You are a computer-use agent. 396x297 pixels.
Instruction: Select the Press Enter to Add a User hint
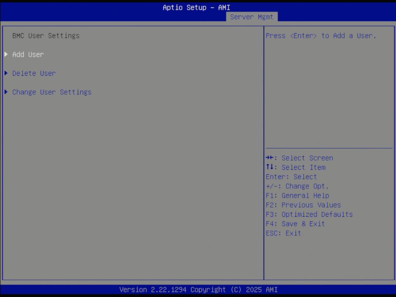(x=323, y=36)
